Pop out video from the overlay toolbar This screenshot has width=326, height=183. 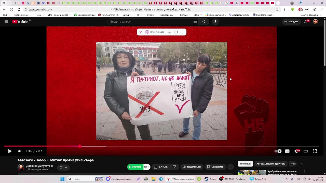click(x=176, y=32)
